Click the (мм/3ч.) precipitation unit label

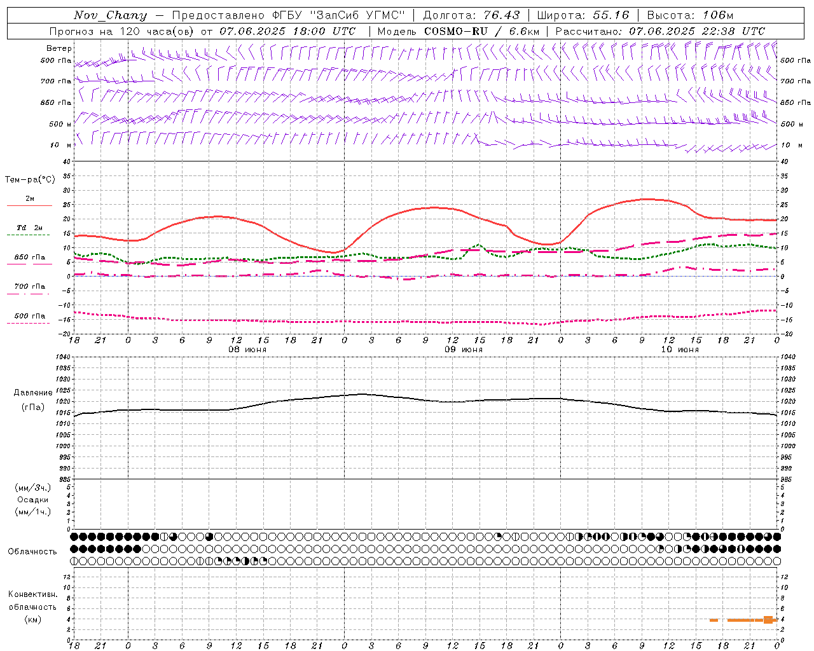33,488
